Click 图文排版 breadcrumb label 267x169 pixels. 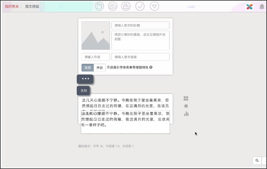32,6
